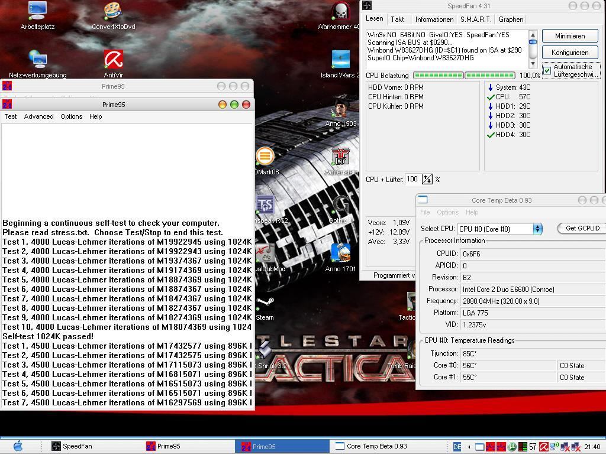Viewport: 606px width, 455px height.
Task: Open the Test menu in Prime95
Action: tap(11, 116)
